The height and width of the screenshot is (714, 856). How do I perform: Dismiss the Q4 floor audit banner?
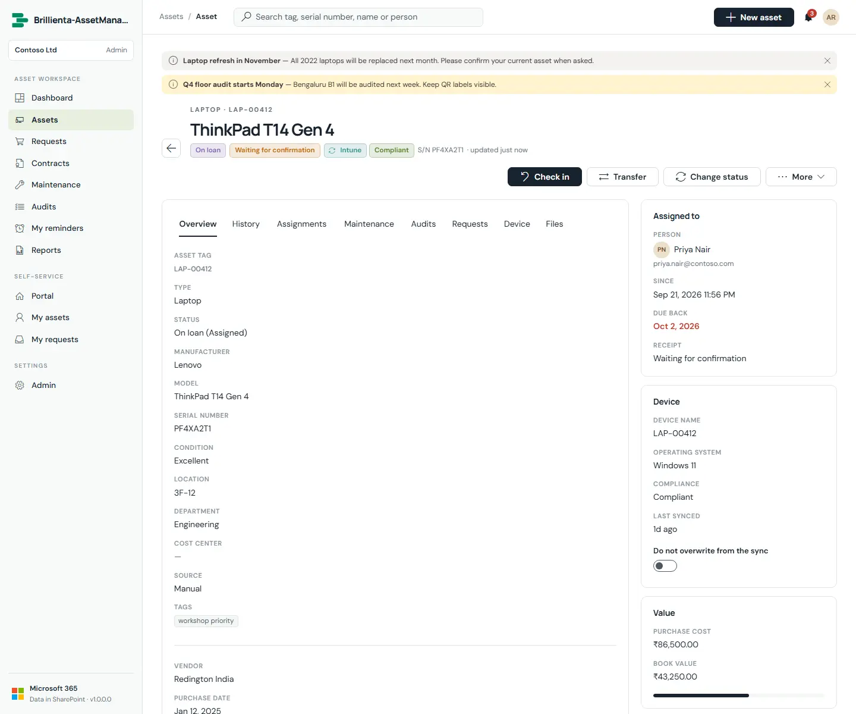(827, 84)
